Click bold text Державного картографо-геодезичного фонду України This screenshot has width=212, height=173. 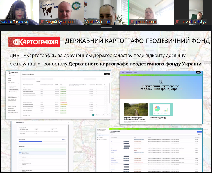coord(135,64)
